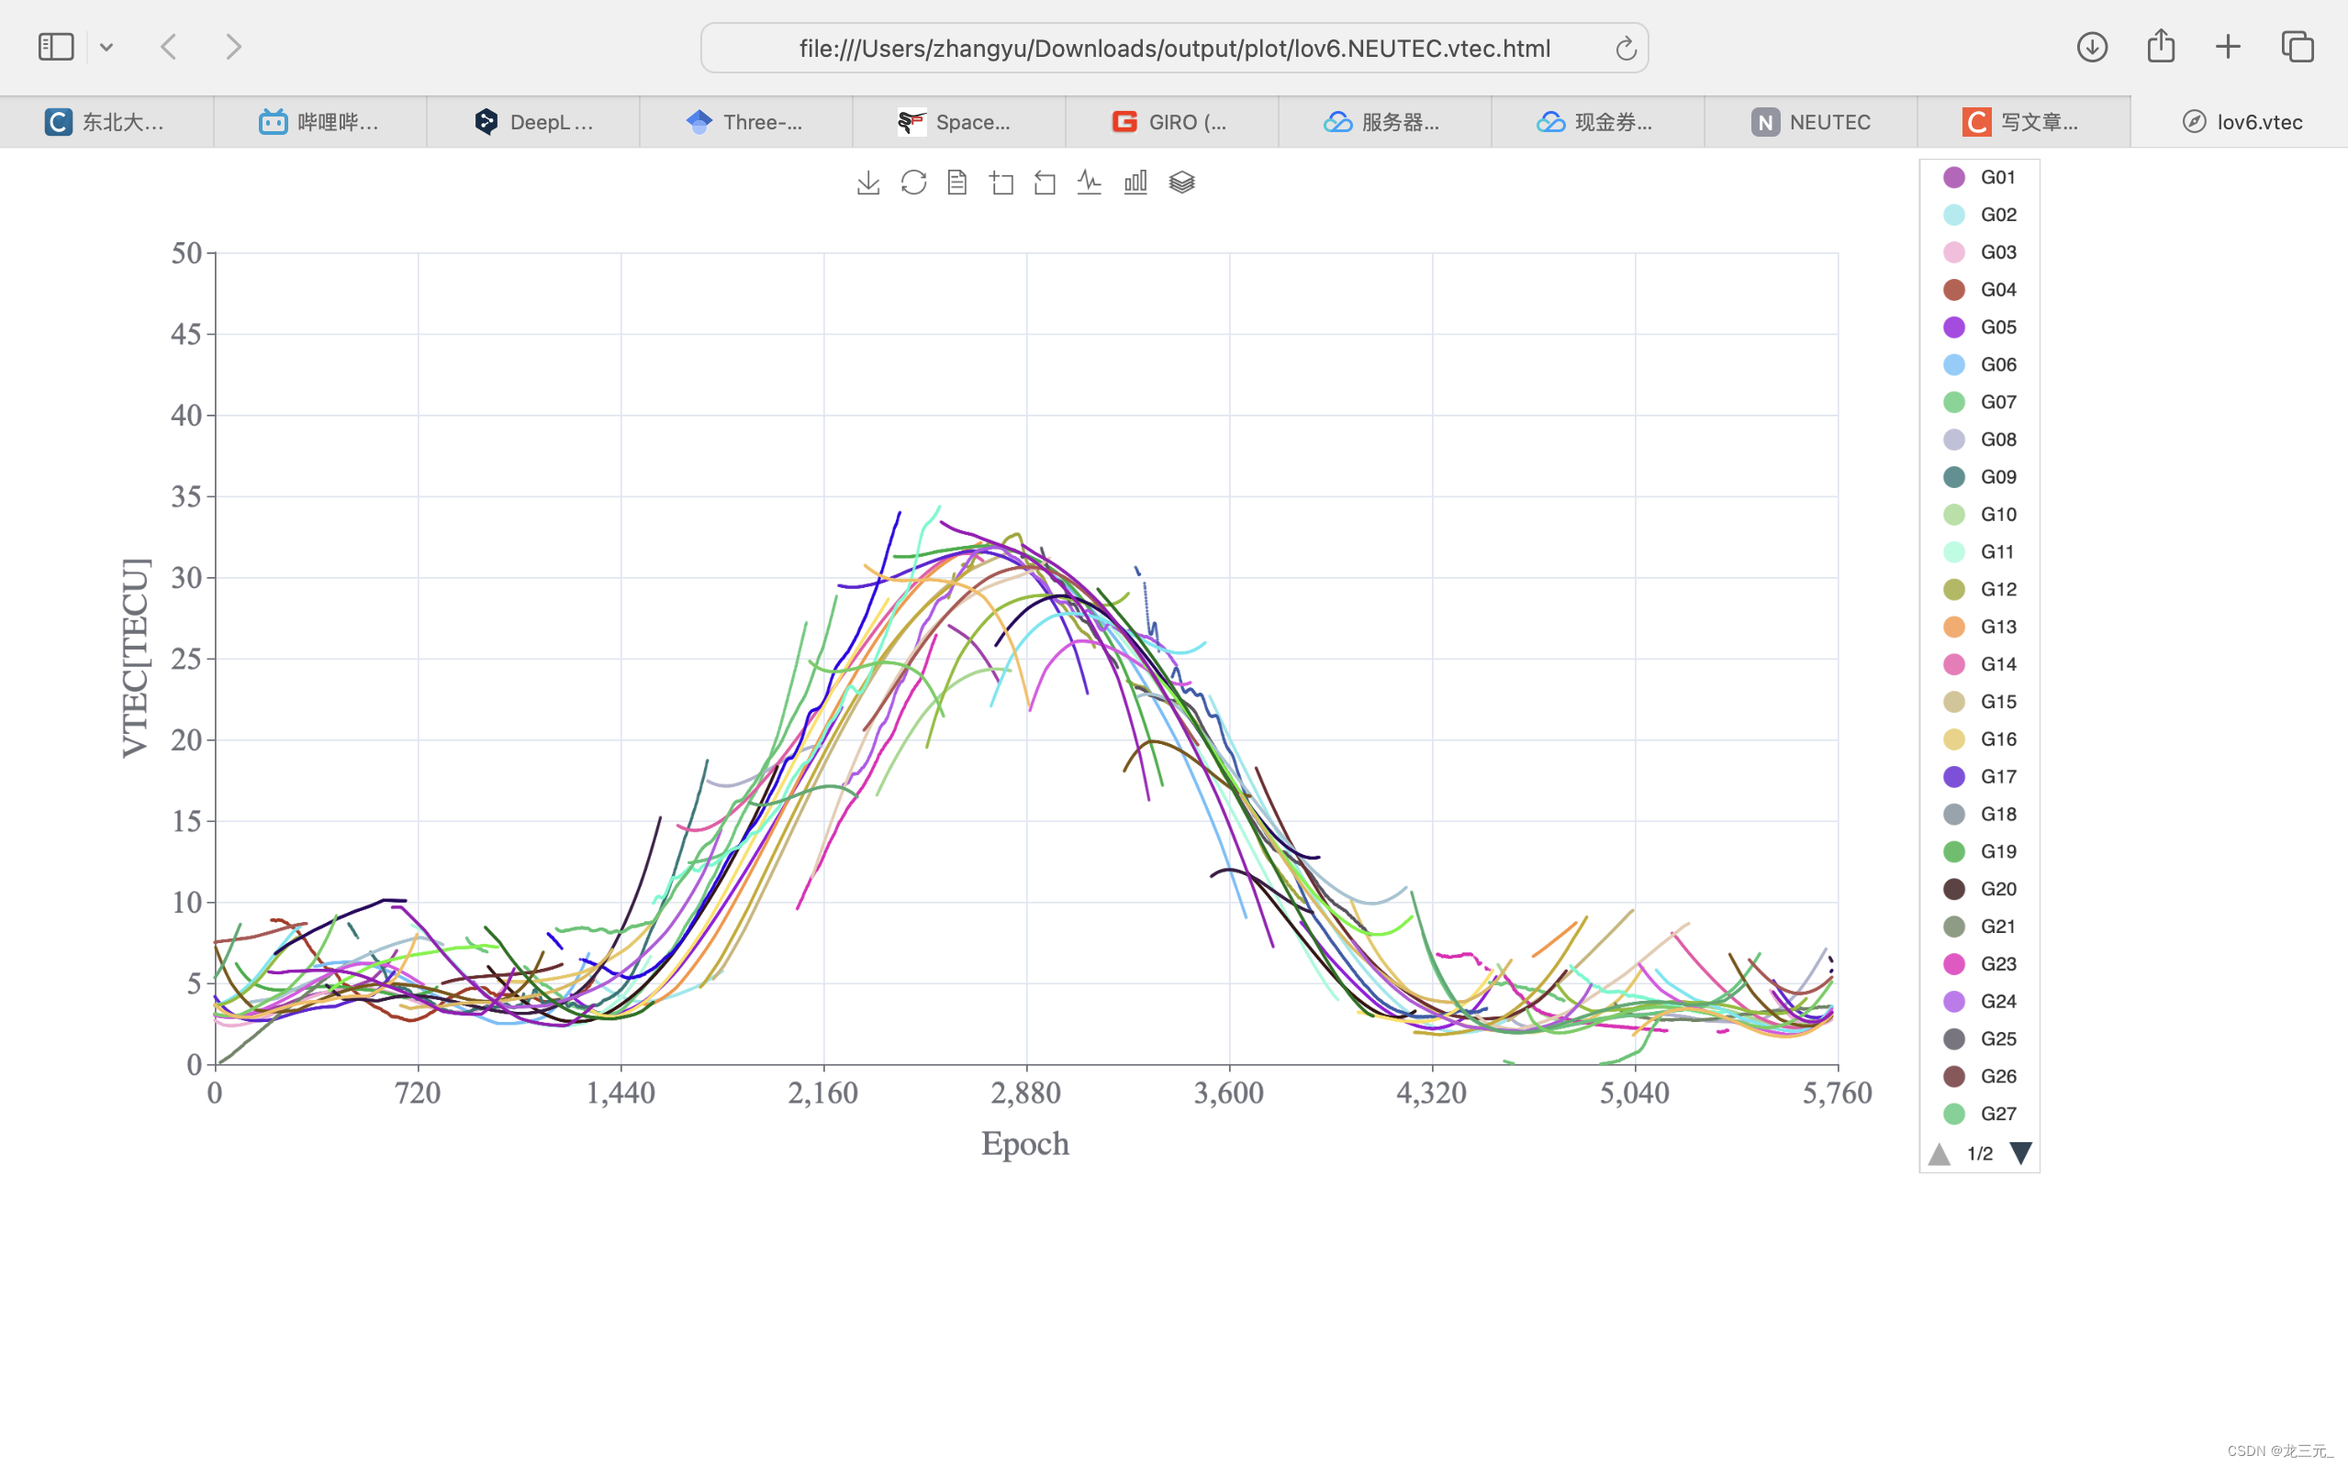Image resolution: width=2348 pixels, height=1466 pixels.
Task: Open Safari new tab plus button
Action: [2228, 47]
